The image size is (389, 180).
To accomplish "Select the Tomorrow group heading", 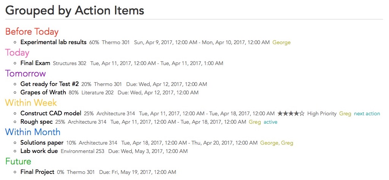I will click(x=25, y=73).
